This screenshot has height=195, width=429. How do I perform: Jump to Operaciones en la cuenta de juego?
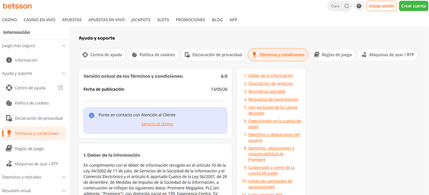[275, 124]
